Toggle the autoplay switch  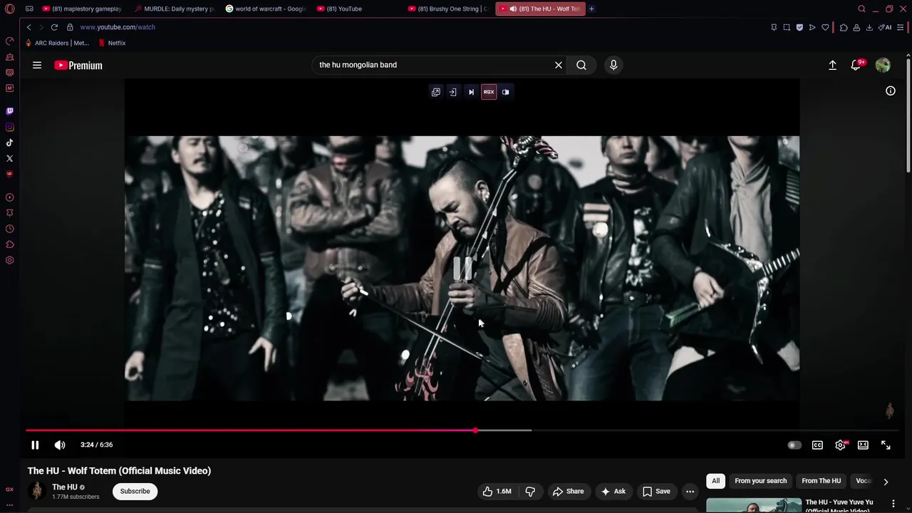click(794, 445)
